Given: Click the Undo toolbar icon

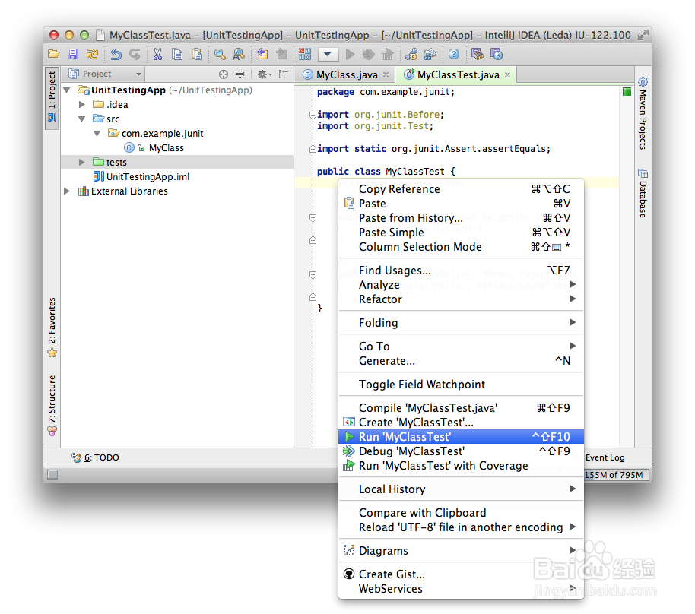Looking at the screenshot, I should tap(116, 54).
